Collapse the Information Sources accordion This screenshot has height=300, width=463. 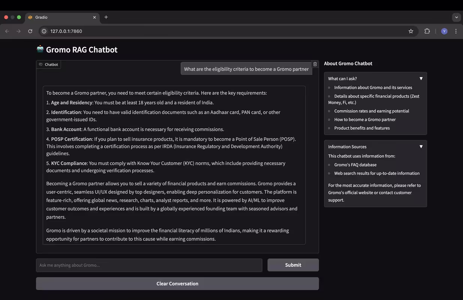tap(375, 147)
